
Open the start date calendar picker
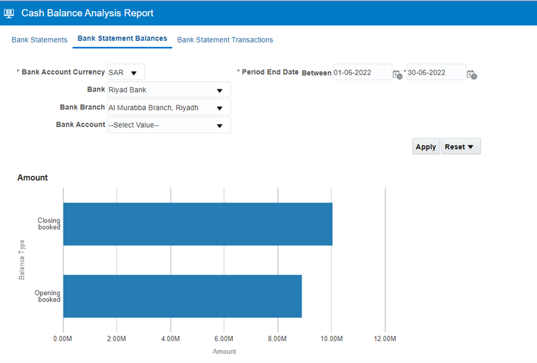click(x=397, y=74)
